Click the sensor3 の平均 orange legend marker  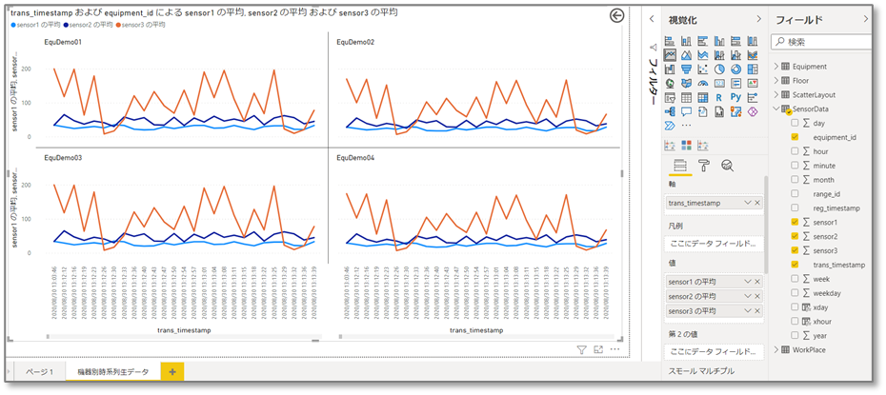[118, 25]
